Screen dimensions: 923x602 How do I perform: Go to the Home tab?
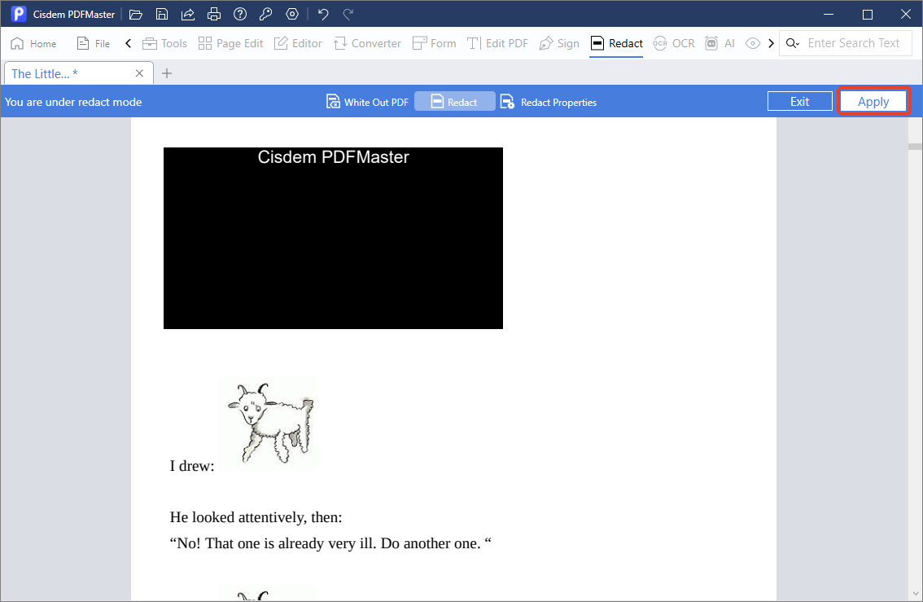click(33, 44)
